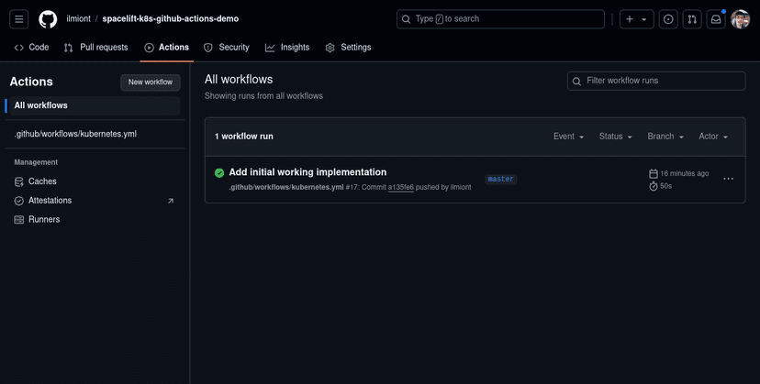Open the Actor filter dropdown

point(713,137)
